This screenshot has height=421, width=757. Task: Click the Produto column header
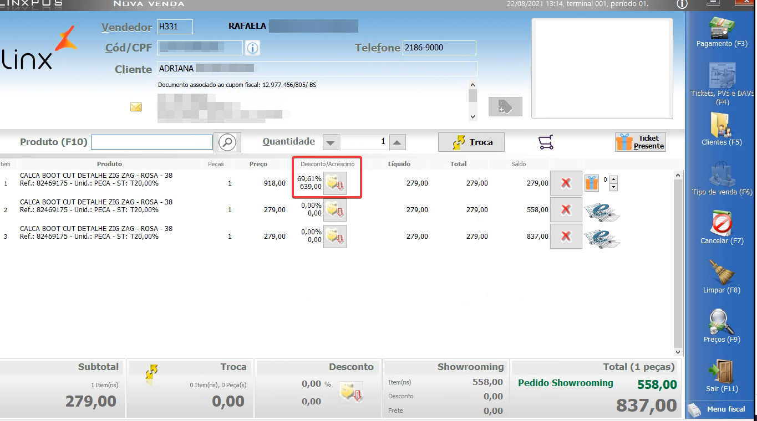[x=109, y=164]
